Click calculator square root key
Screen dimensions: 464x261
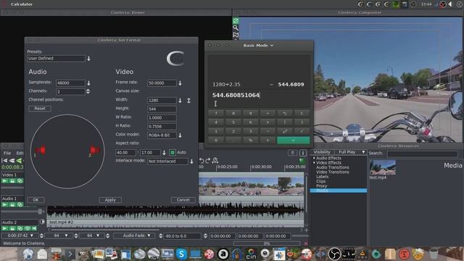coord(302,131)
